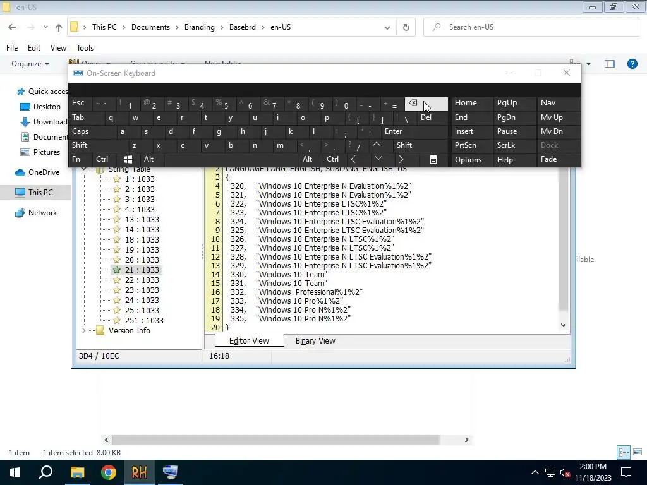The height and width of the screenshot is (485, 647).
Task: Open File Explorer help
Action: click(x=632, y=64)
